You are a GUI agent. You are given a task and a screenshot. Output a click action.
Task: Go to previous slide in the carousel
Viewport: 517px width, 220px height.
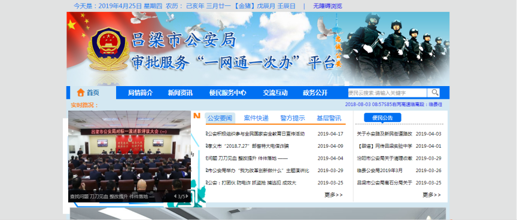point(175,197)
